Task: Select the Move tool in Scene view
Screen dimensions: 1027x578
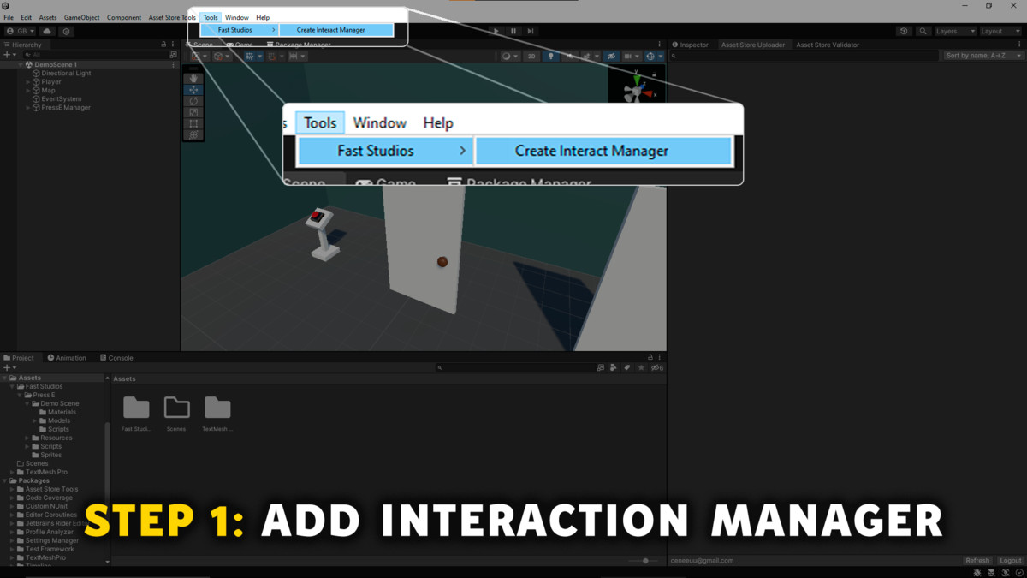Action: coord(193,90)
